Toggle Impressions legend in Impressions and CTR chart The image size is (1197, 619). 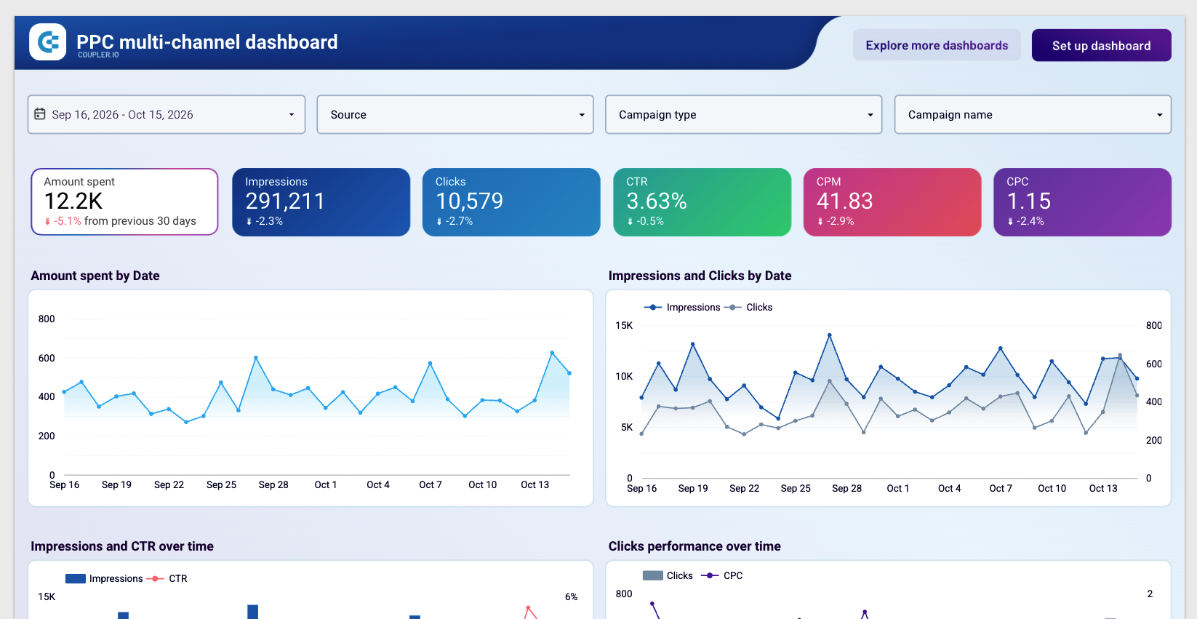coord(104,579)
